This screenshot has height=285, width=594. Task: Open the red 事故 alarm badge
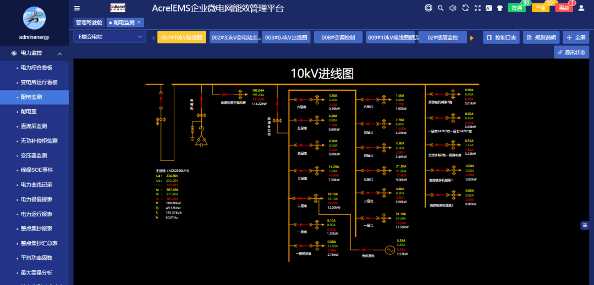[x=564, y=8]
